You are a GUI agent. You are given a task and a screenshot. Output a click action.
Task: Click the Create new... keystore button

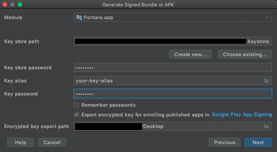pos(190,54)
